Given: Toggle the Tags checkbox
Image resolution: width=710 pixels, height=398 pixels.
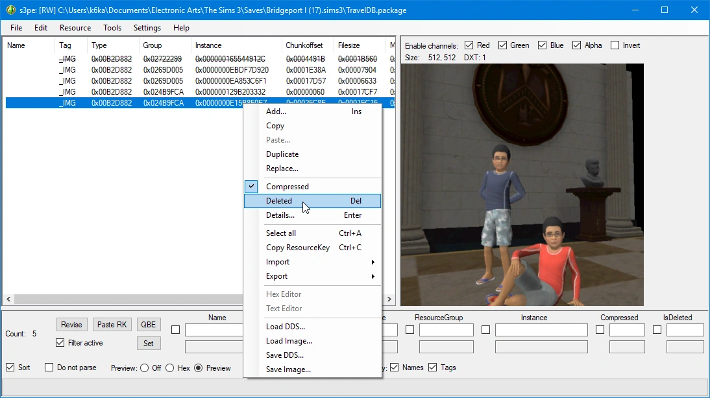Looking at the screenshot, I should click(x=433, y=368).
